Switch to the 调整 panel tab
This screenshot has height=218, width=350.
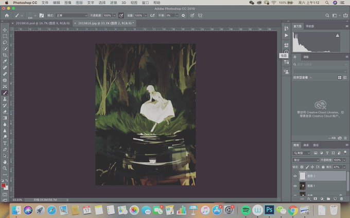point(306,57)
